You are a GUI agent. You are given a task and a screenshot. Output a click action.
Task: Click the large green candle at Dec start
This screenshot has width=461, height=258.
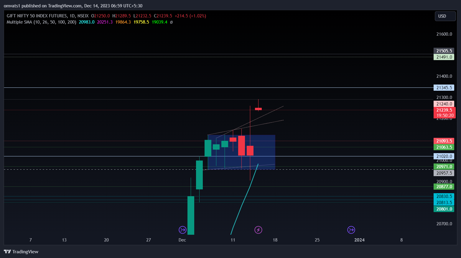(x=191, y=215)
